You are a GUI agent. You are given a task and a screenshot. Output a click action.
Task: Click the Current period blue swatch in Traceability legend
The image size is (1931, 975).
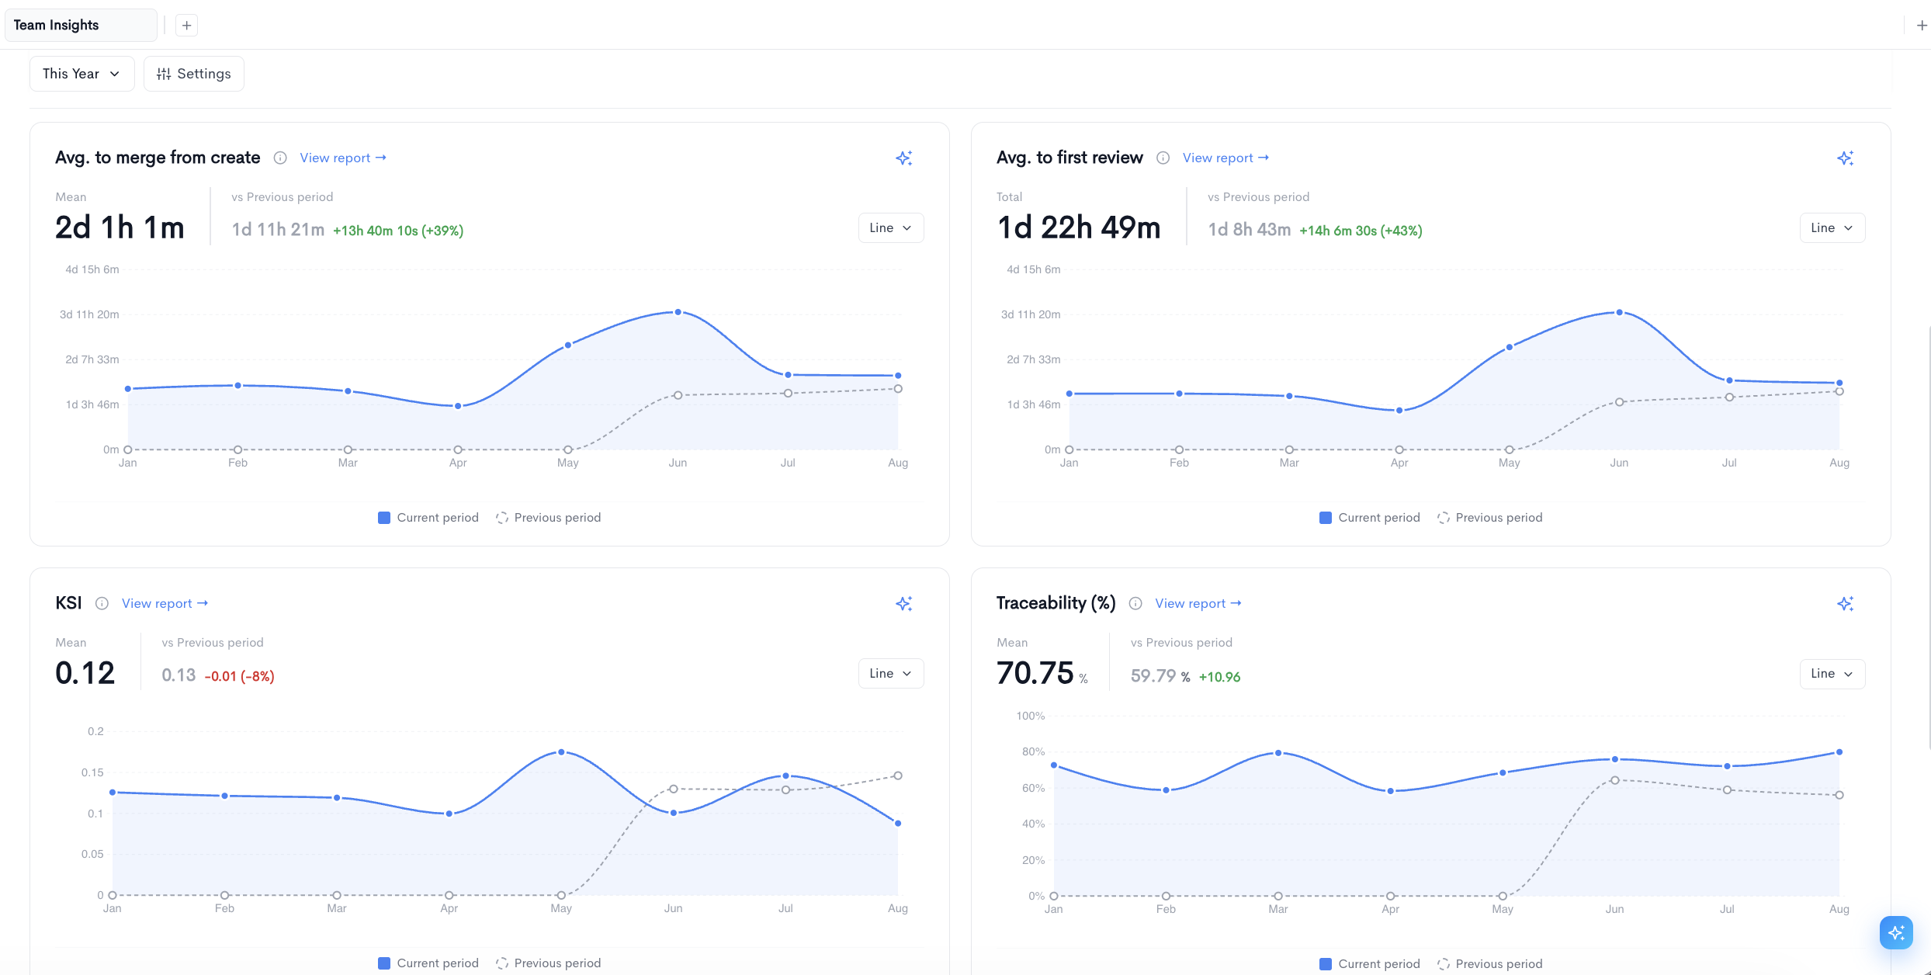coord(1326,964)
